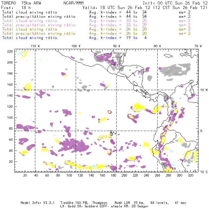Click the x-axis grid label "20"

pos(25,175)
